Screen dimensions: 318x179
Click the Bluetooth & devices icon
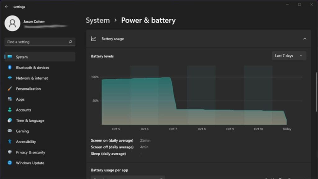[10, 67]
